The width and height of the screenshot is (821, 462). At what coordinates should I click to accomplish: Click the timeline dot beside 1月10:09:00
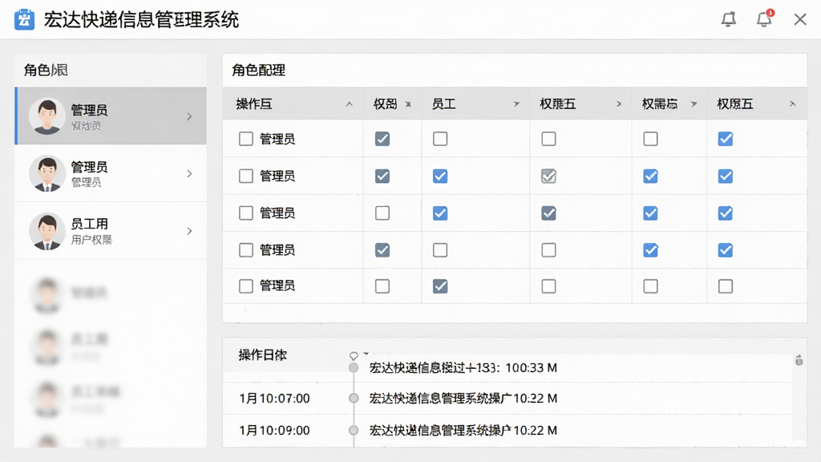click(354, 430)
